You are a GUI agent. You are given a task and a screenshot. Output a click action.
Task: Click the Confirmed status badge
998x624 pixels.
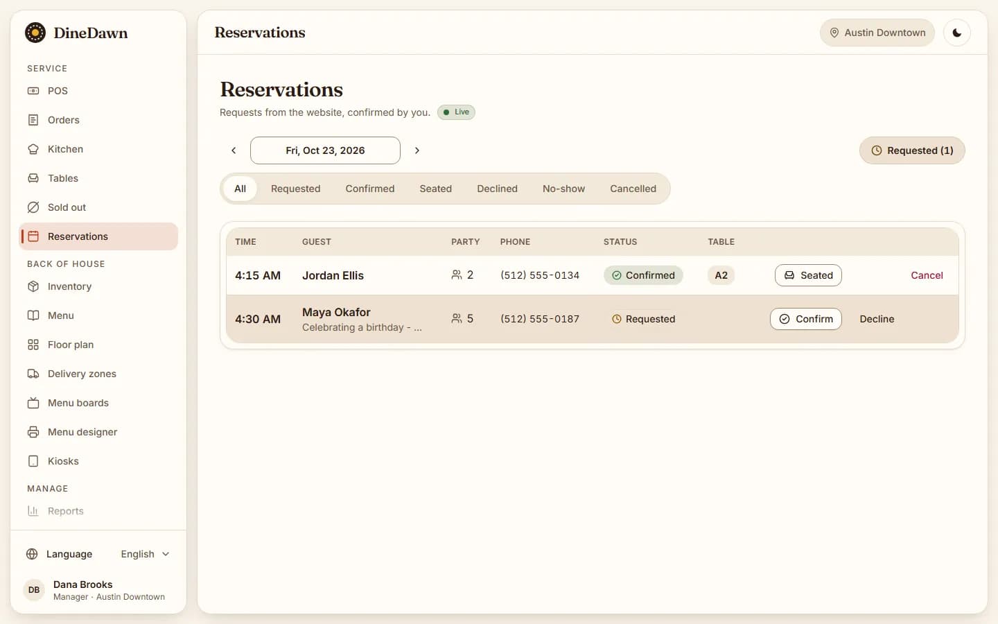point(643,275)
